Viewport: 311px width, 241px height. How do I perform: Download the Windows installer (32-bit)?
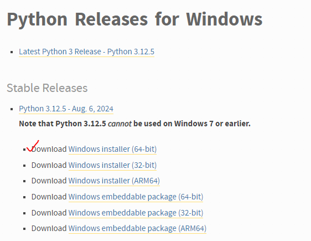112,165
